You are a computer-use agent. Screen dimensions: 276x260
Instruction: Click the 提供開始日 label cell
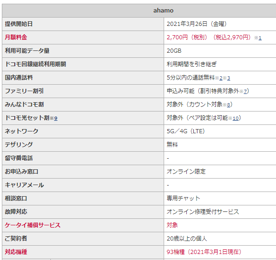[x=83, y=24]
